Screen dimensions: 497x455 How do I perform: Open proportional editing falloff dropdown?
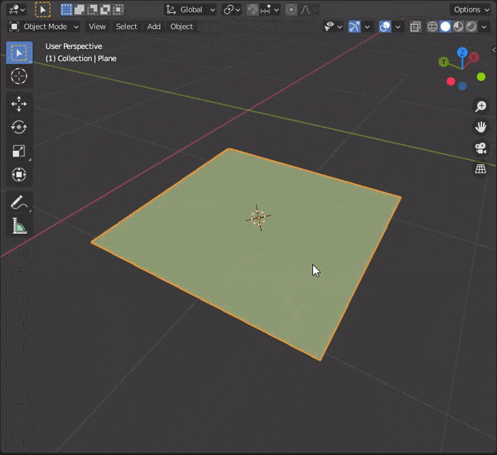[x=309, y=10]
